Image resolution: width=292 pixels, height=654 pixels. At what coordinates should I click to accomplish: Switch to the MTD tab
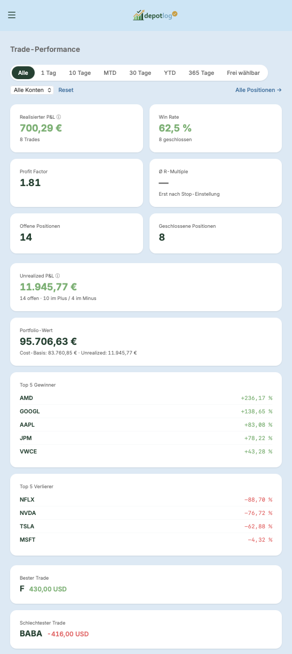coord(110,73)
